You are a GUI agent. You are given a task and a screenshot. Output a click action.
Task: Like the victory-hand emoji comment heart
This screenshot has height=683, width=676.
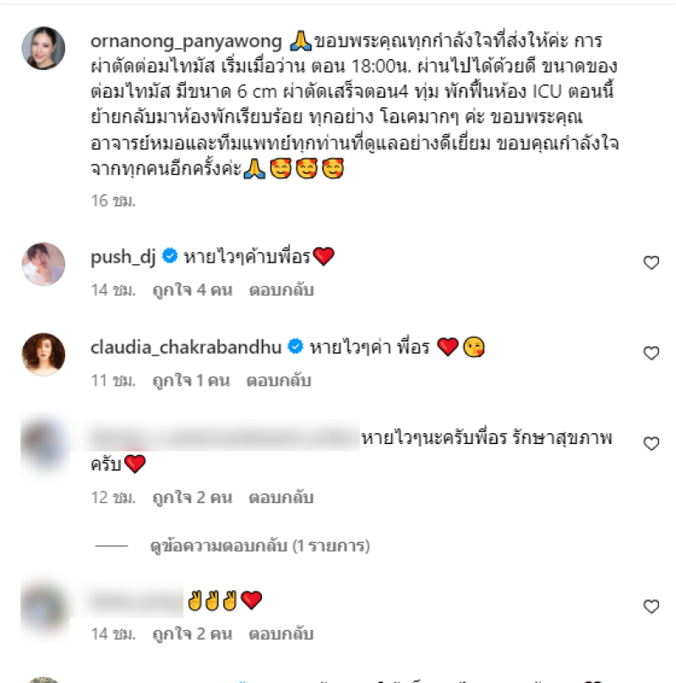651,606
